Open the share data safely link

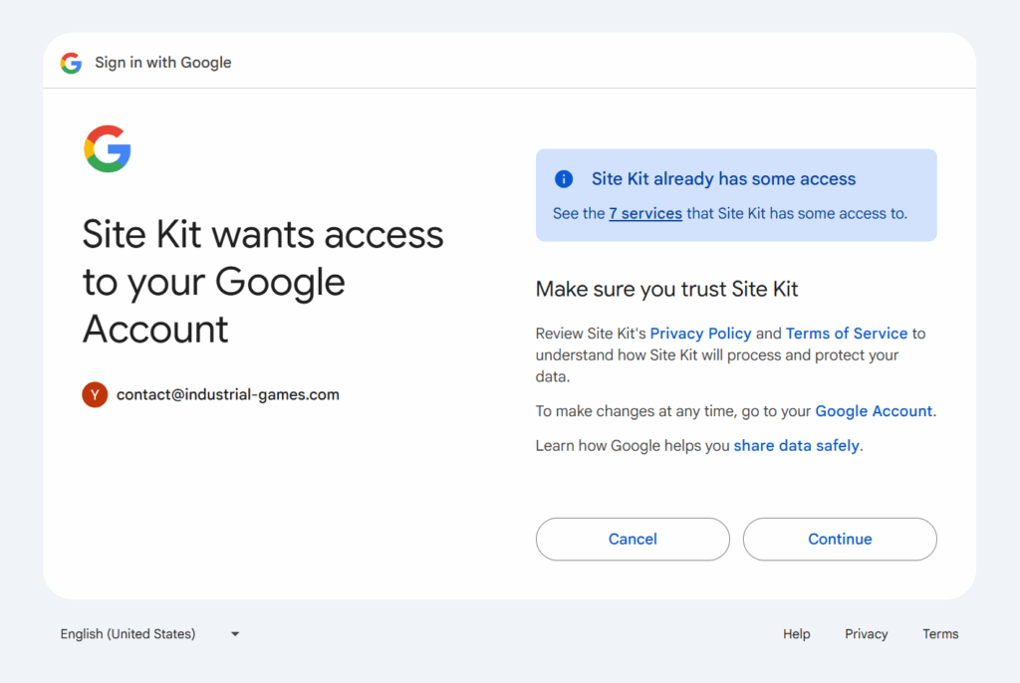796,446
